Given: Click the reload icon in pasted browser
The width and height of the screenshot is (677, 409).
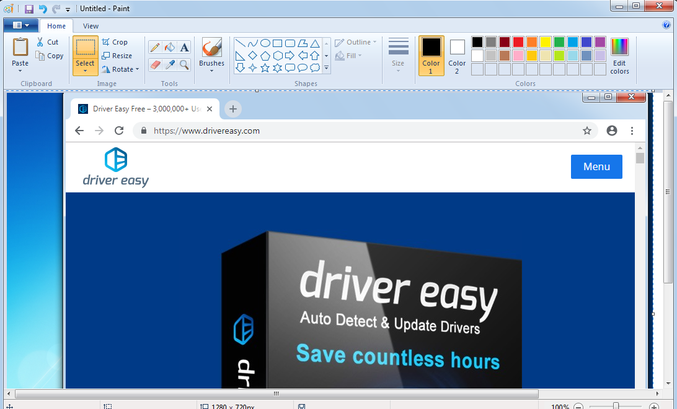Looking at the screenshot, I should [x=119, y=131].
